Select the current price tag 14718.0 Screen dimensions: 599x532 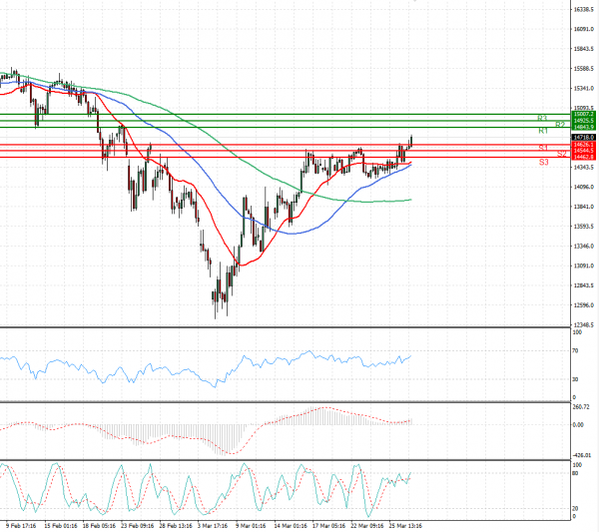[584, 137]
